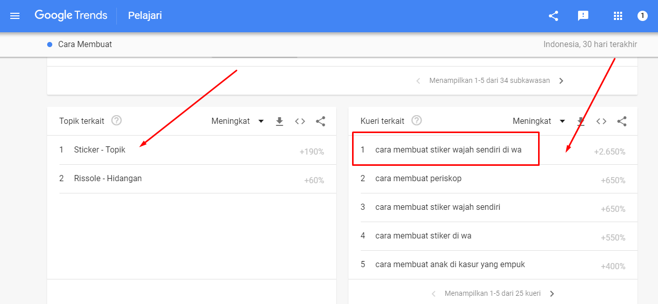Expand Meningkat dropdown in Topik terkait
Screen dimensions: 658x304
tap(238, 121)
